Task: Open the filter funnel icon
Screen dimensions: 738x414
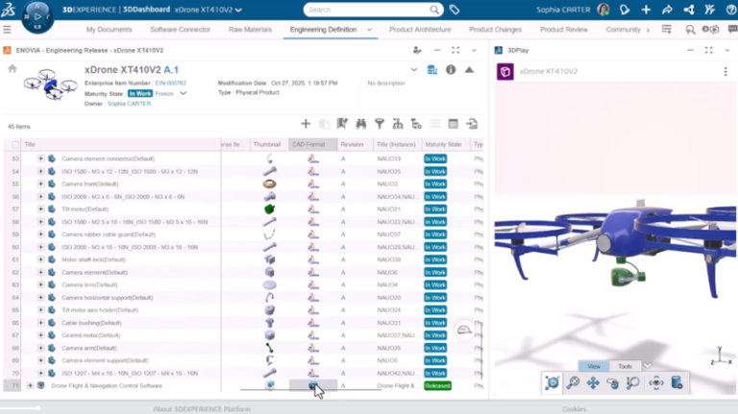Action: click(x=380, y=124)
